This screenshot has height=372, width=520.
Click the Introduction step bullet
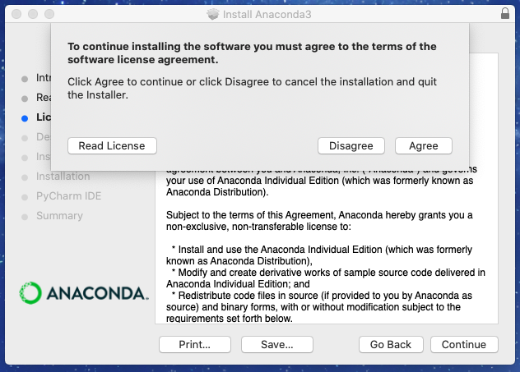[25, 79]
